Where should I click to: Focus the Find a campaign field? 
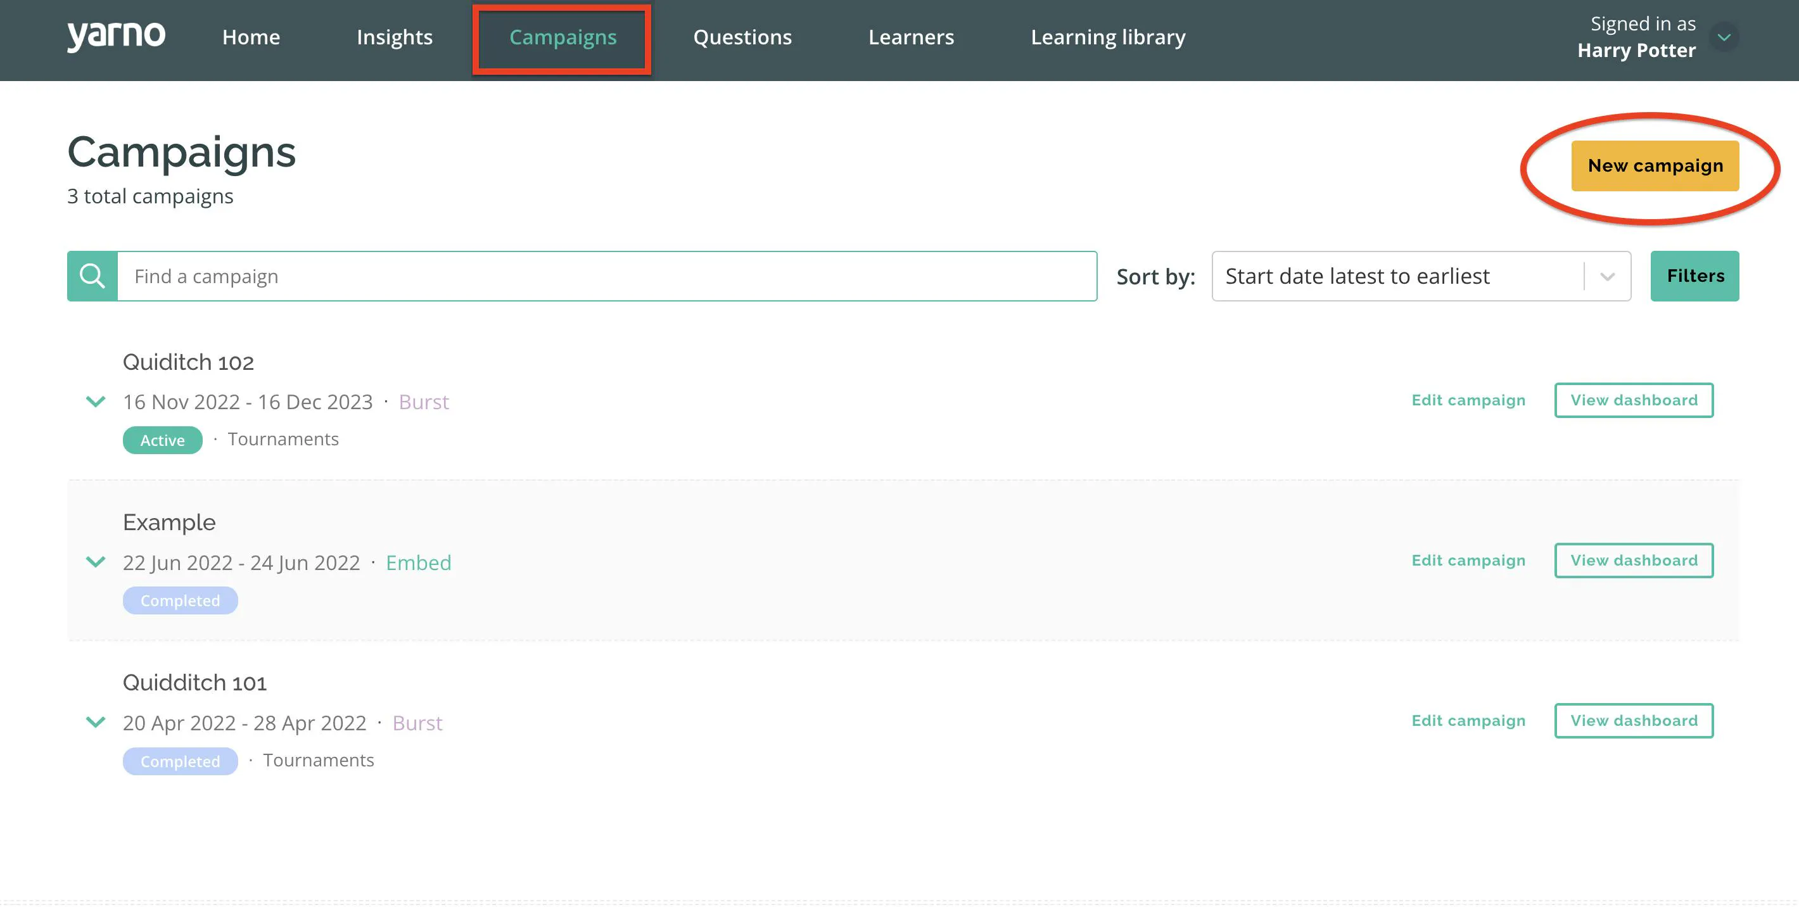607,276
